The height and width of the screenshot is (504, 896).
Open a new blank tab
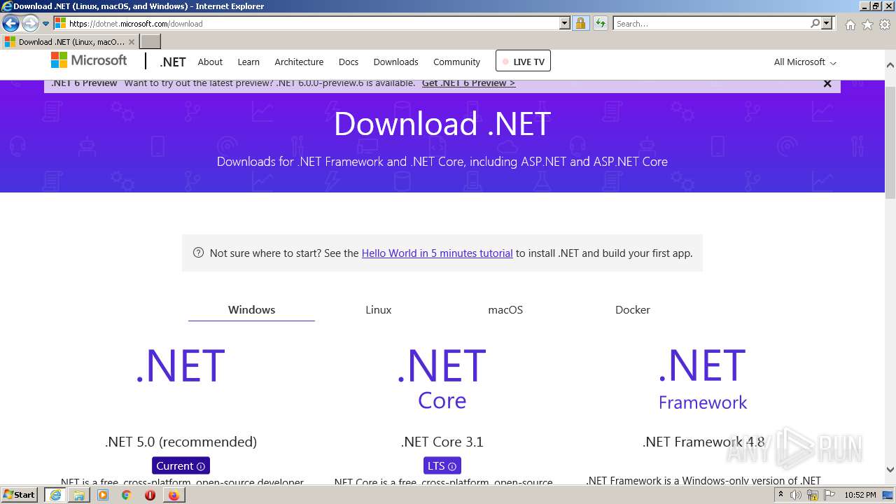tap(150, 42)
